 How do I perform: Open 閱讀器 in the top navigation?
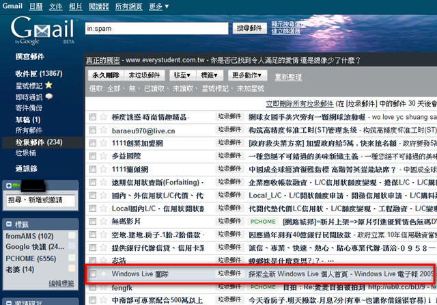click(x=99, y=6)
